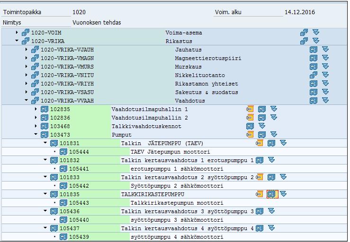Click orange tag icon in syöttöpumppu 2 row
Image resolution: width=350 pixels, height=242 pixels.
tap(260, 177)
